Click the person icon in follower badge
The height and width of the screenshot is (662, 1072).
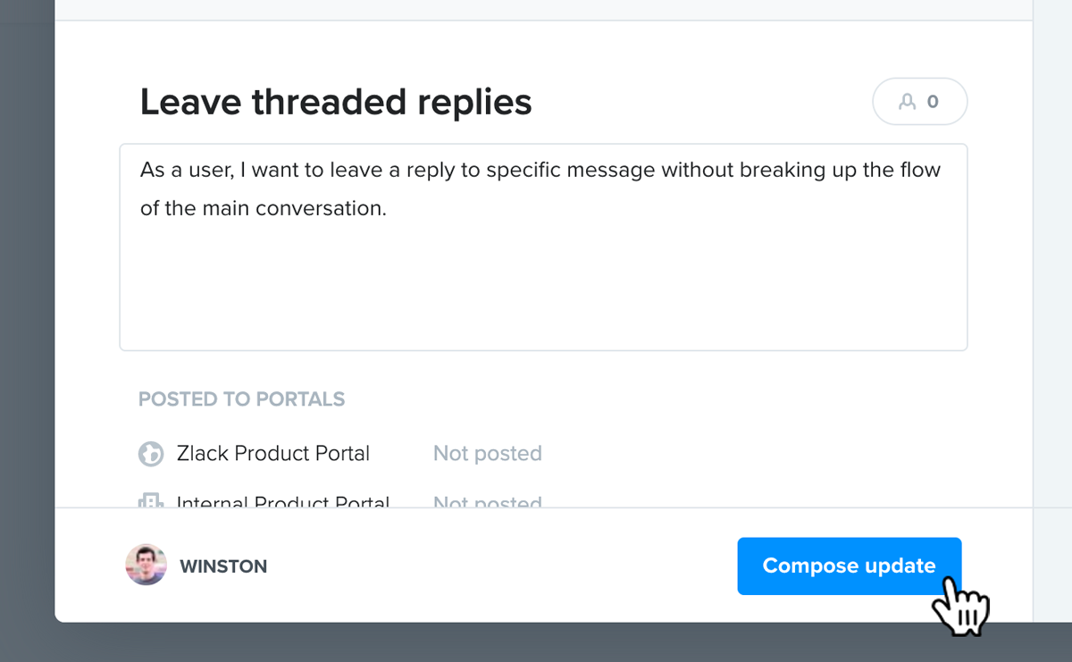point(908,102)
